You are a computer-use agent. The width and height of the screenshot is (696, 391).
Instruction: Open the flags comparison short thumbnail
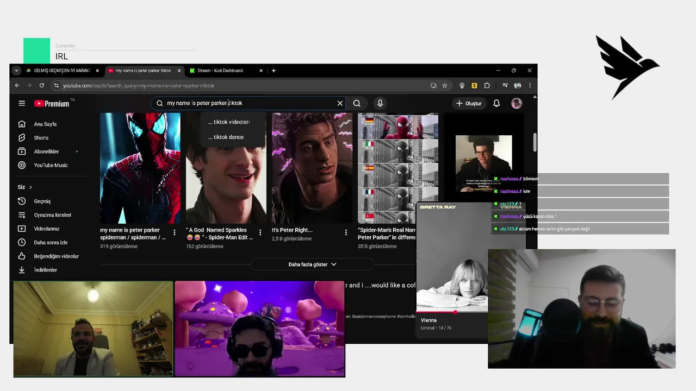pyautogui.click(x=398, y=168)
